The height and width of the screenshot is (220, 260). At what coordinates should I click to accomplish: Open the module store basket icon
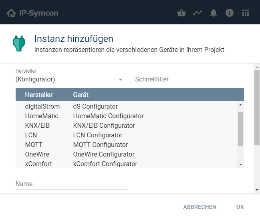click(181, 13)
